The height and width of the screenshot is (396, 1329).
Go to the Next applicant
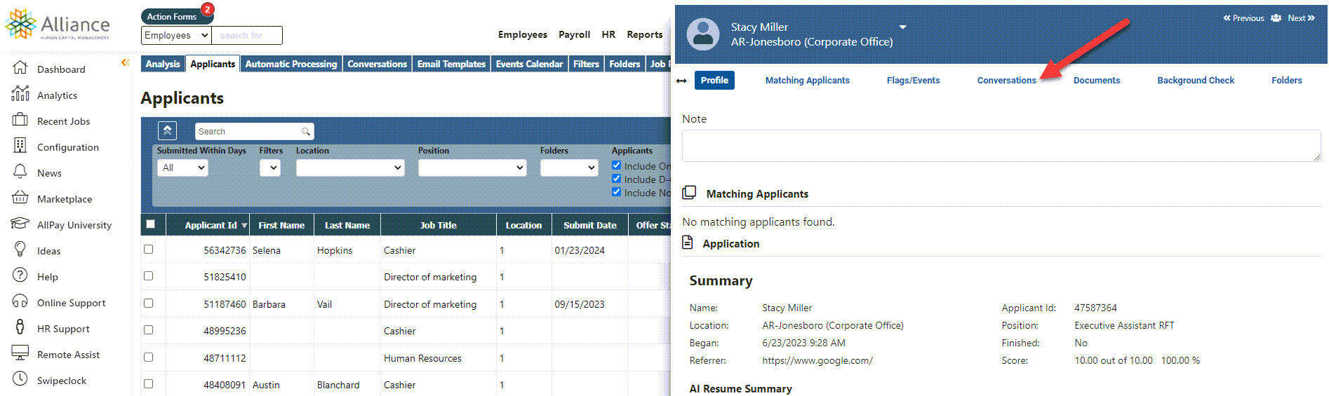pos(1301,18)
